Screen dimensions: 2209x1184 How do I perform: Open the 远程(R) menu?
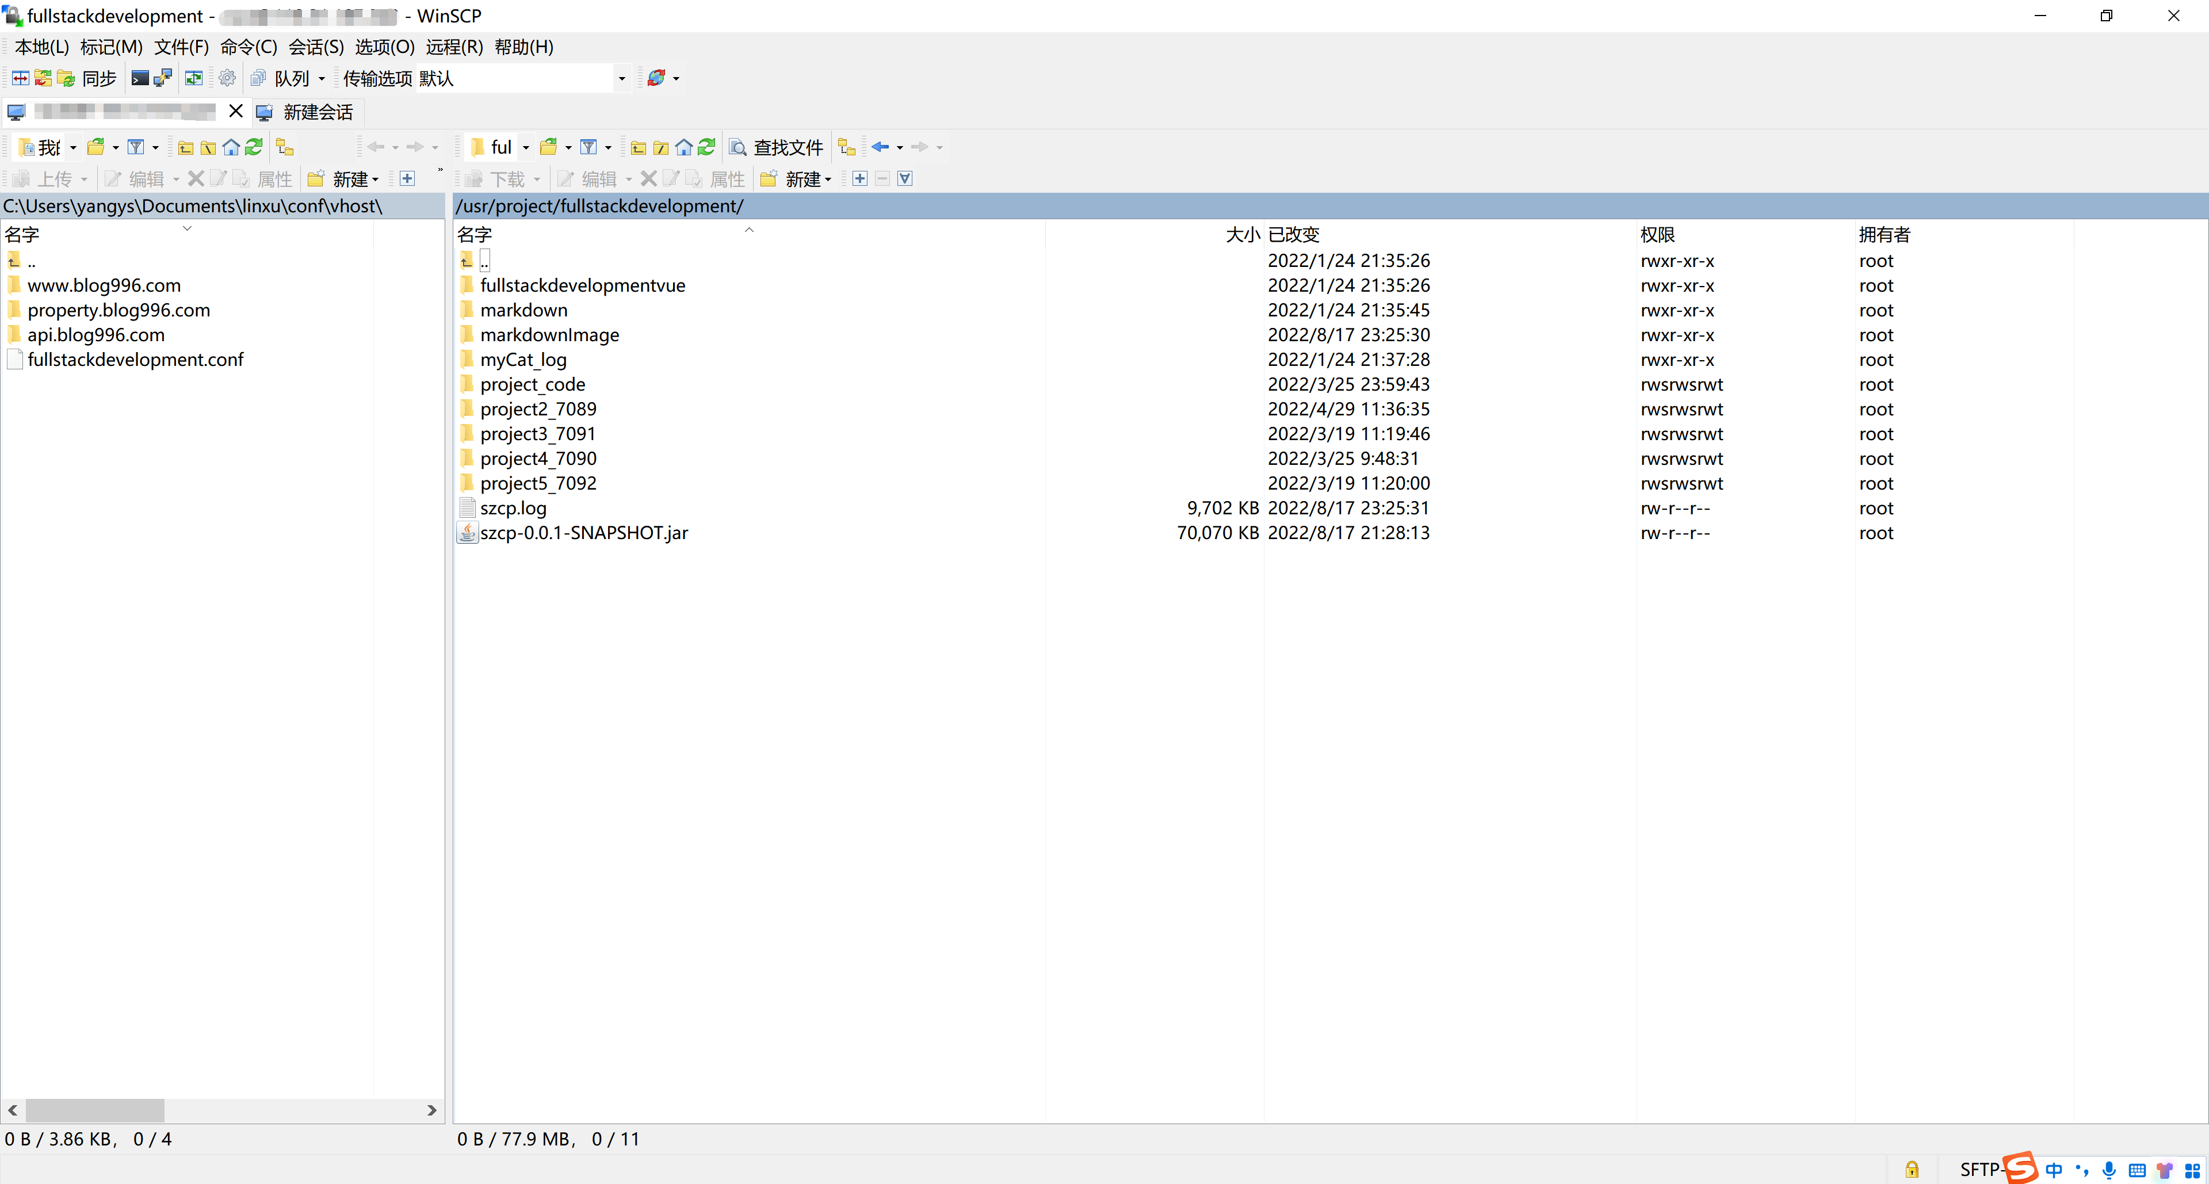454,47
